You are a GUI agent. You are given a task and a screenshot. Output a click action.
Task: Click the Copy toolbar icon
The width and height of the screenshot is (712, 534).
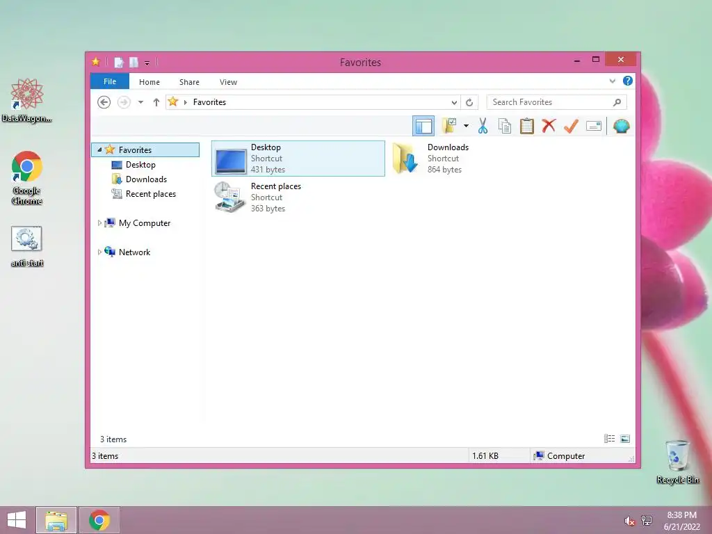(x=505, y=126)
